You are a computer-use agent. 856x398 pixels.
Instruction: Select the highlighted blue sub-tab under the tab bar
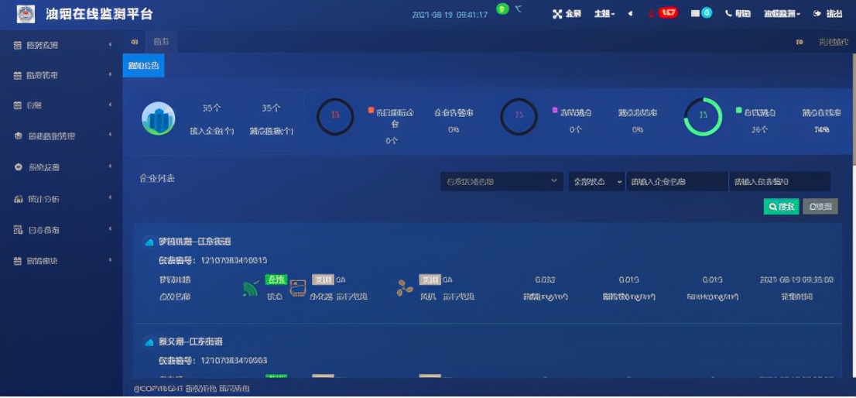point(144,66)
